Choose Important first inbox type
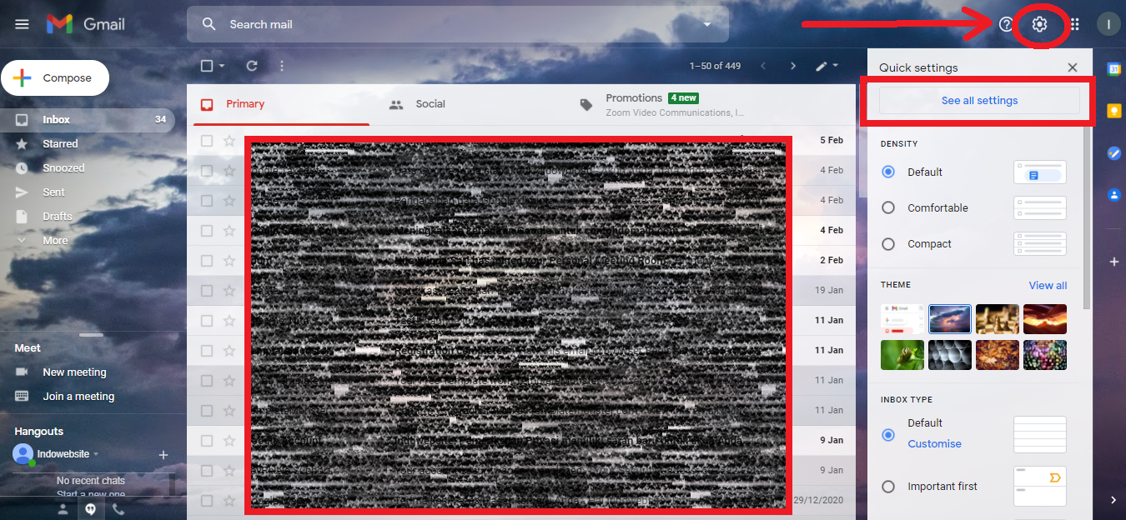1126x520 pixels. pos(888,487)
